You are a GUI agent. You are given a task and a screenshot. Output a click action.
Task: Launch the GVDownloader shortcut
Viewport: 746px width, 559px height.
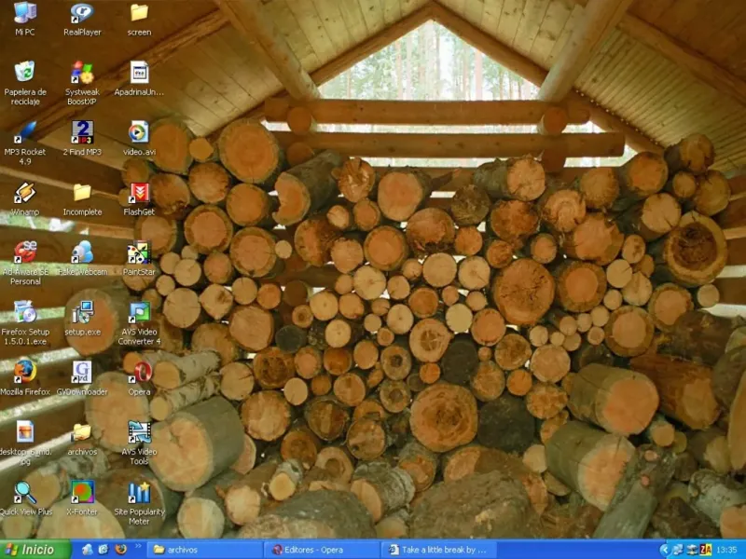[82, 378]
